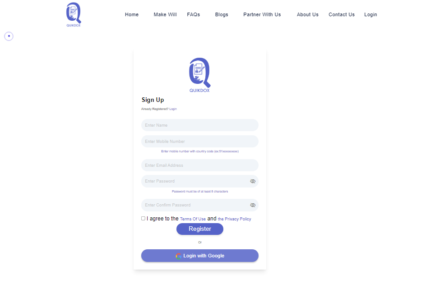Open the Privacy Policy link

[x=234, y=219]
